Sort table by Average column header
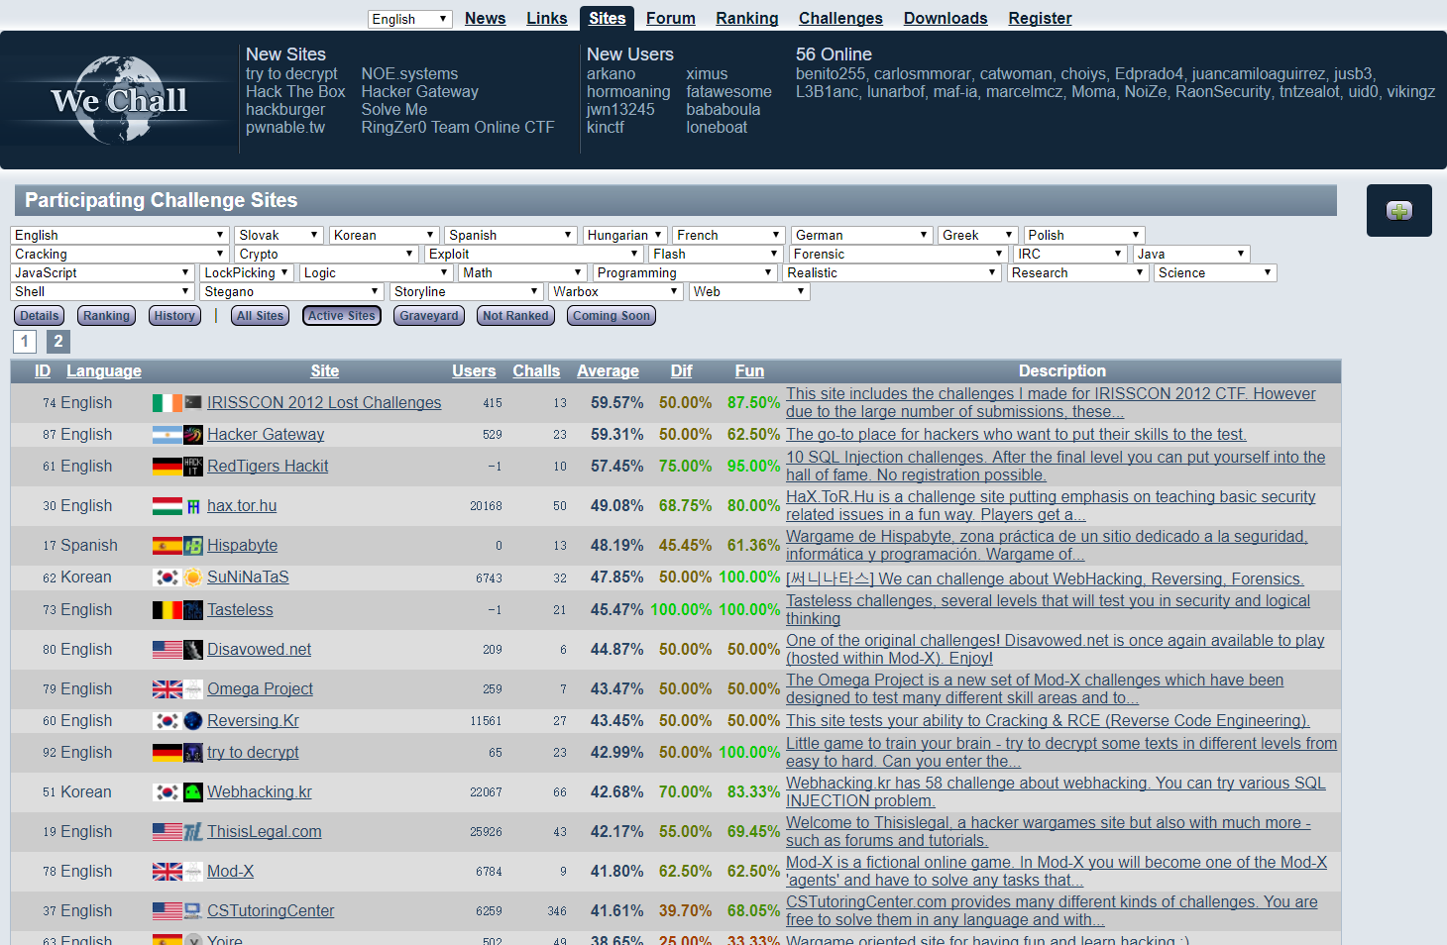 point(608,370)
